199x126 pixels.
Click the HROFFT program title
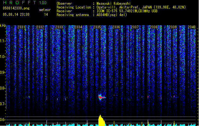tap(20, 3)
